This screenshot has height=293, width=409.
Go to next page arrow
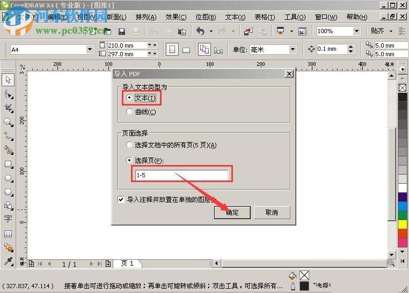(91, 264)
